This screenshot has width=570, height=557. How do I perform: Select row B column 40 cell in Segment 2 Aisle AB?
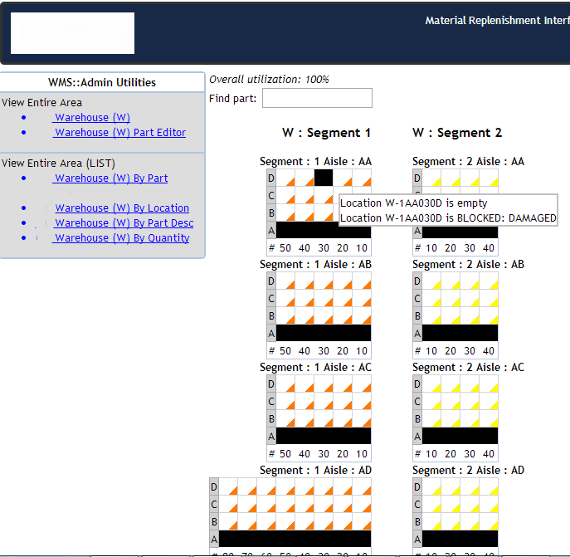(488, 315)
